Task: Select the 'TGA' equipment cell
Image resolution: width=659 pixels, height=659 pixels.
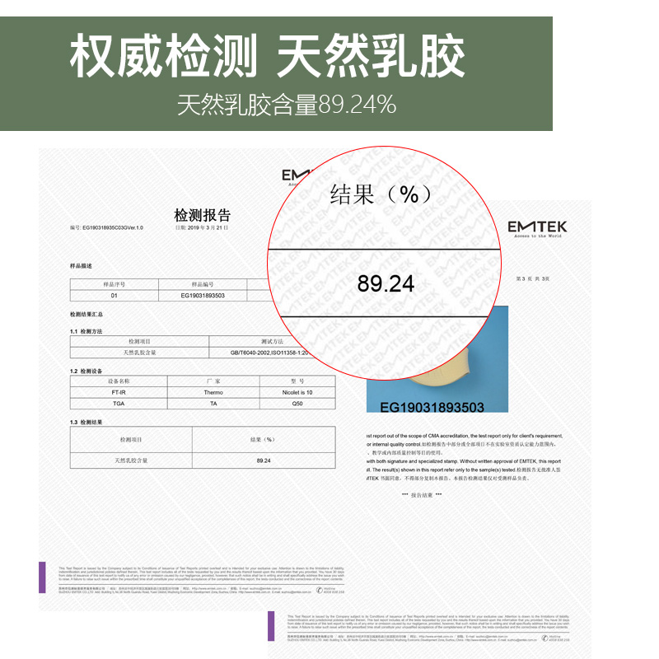Action: click(x=119, y=404)
